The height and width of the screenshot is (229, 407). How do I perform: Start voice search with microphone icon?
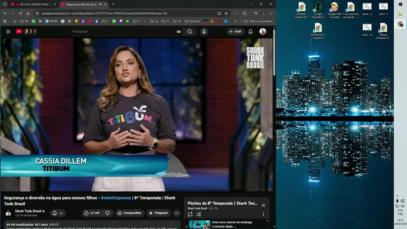[204, 31]
